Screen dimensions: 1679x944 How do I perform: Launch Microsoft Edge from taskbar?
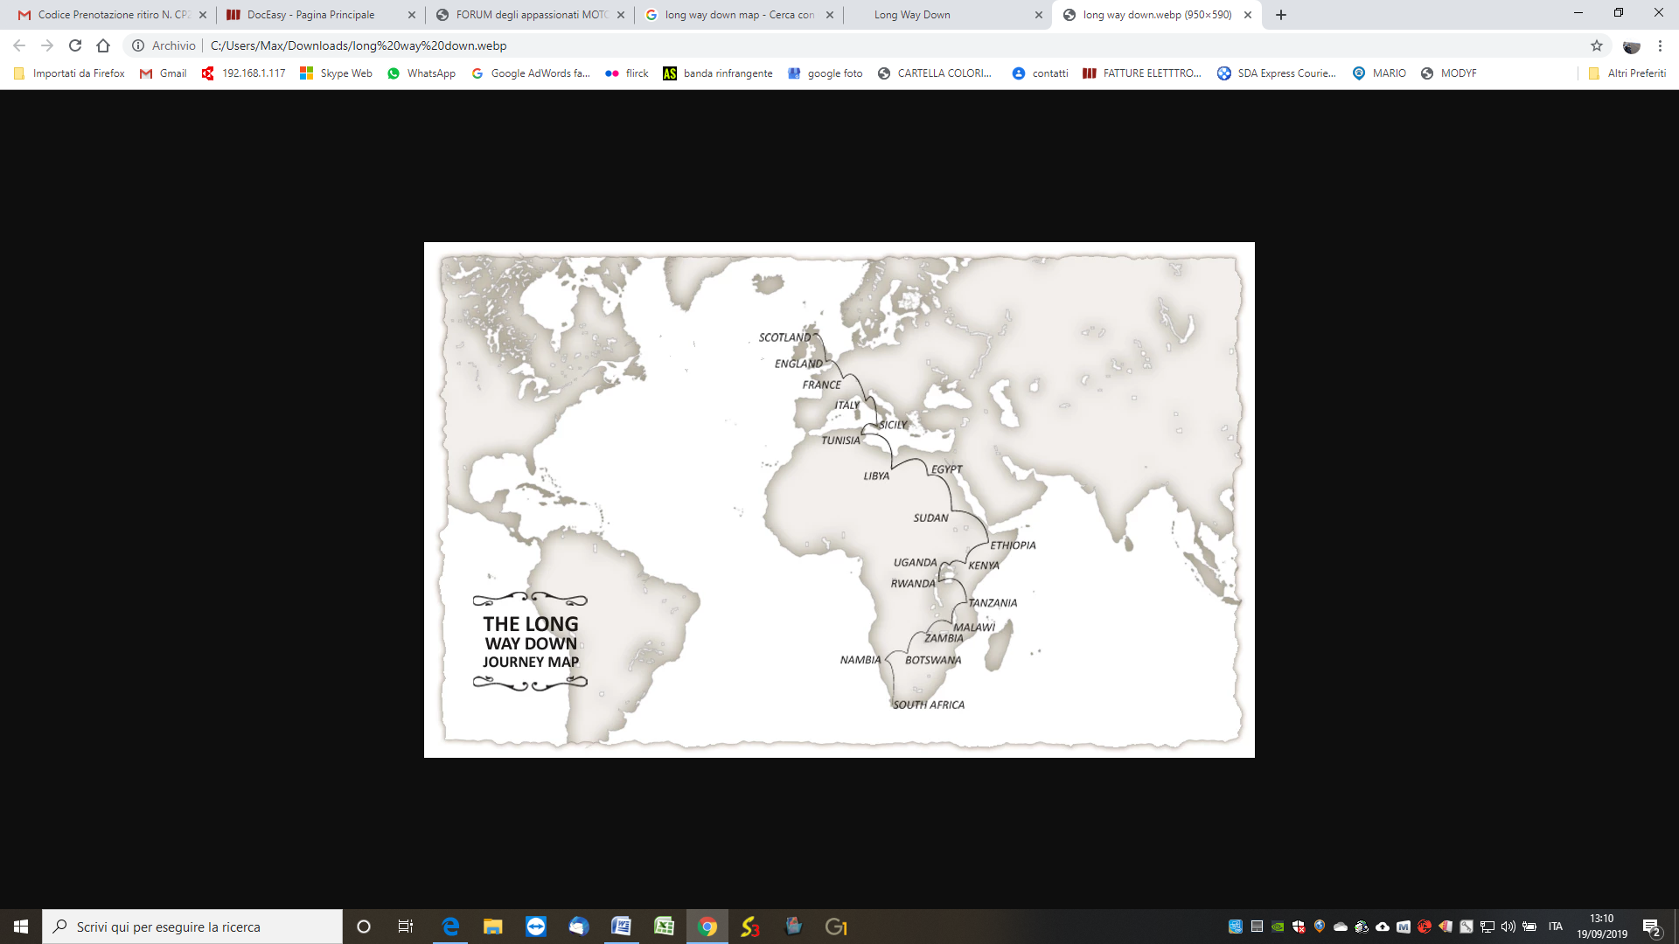coord(450,927)
